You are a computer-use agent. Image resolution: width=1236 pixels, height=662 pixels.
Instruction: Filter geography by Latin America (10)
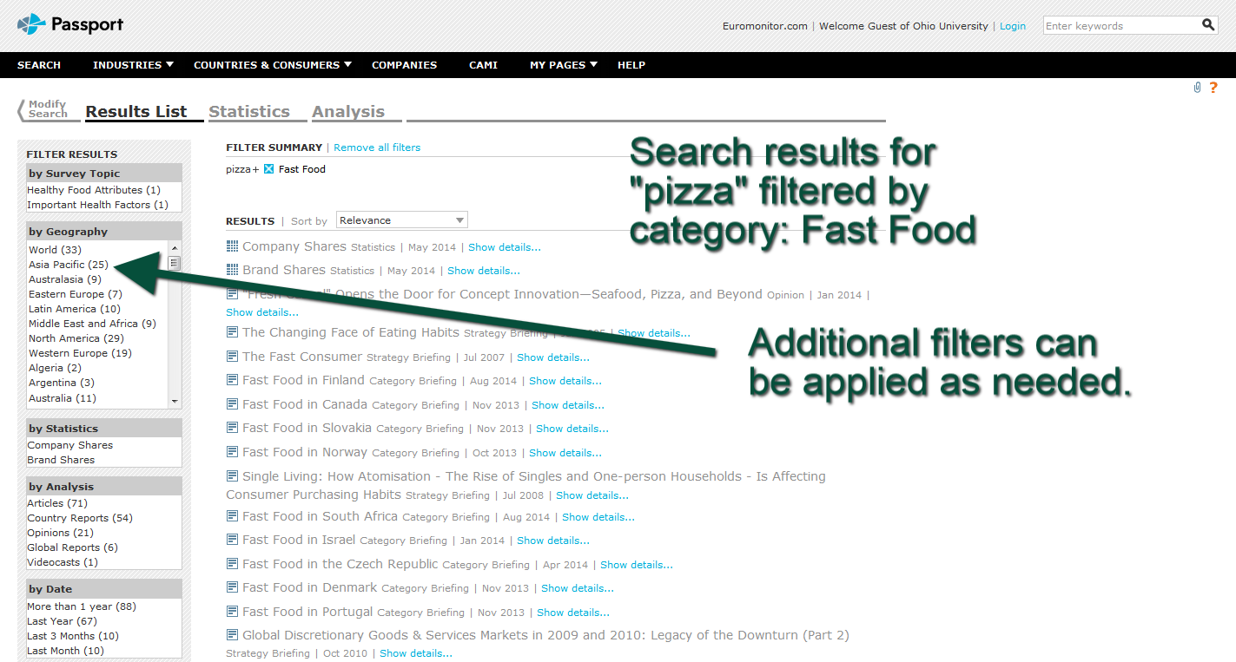coord(75,309)
